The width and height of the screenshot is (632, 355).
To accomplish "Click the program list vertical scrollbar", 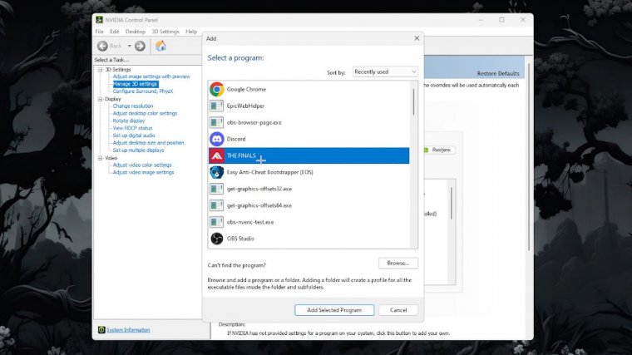I will (x=413, y=100).
